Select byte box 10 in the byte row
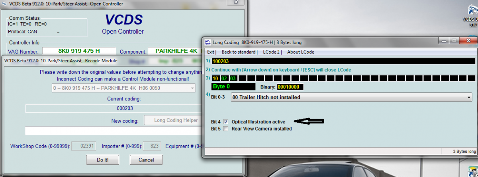The height and width of the screenshot is (177, 478). tap(215, 78)
